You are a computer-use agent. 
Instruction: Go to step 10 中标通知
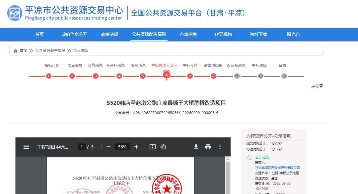tap(260, 76)
